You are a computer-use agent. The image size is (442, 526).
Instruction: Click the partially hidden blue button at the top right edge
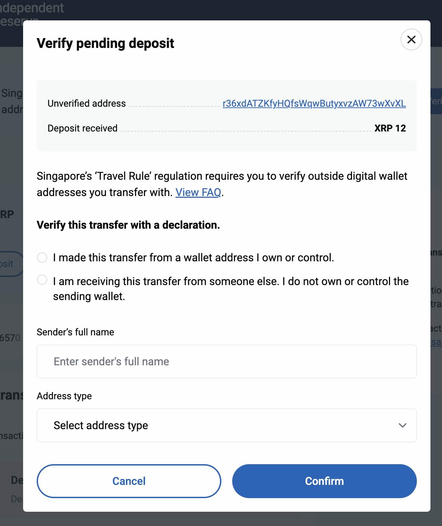[436, 101]
